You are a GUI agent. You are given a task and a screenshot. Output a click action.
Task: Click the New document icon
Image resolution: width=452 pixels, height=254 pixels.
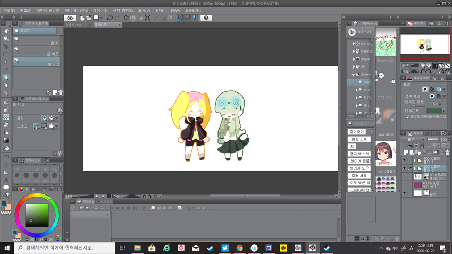tap(82, 18)
